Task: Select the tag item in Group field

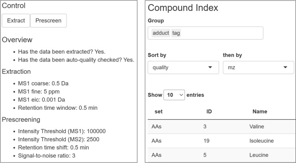Action: coord(176,33)
